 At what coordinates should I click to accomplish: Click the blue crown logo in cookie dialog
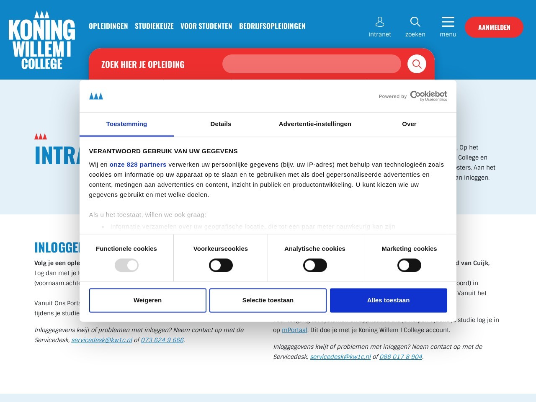point(96,96)
